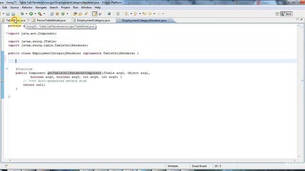Toggle the Block Selection mode icon
The width and height of the screenshot is (305, 171).
pos(101,14)
